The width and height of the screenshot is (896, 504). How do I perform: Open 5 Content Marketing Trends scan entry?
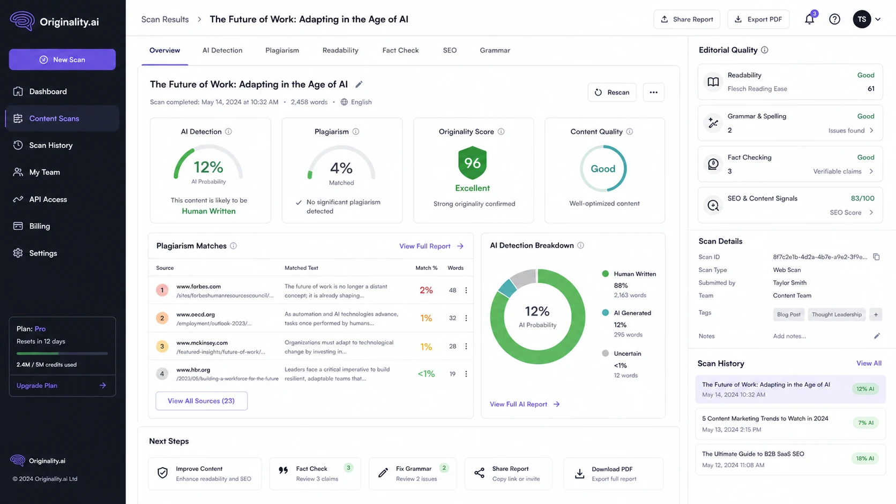point(790,424)
